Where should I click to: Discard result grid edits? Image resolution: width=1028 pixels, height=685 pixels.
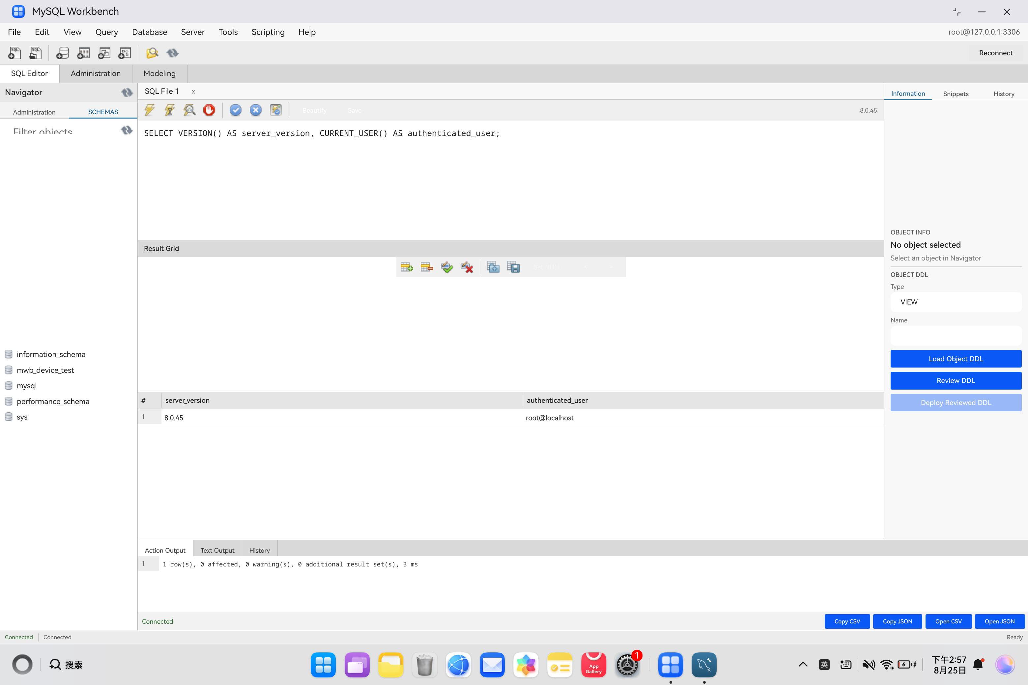coord(467,267)
